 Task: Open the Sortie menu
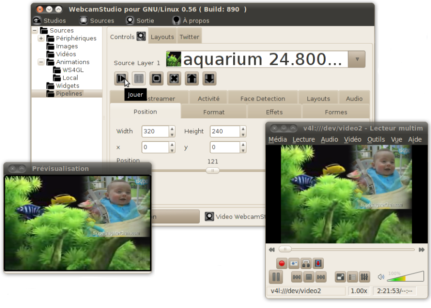[x=140, y=21]
